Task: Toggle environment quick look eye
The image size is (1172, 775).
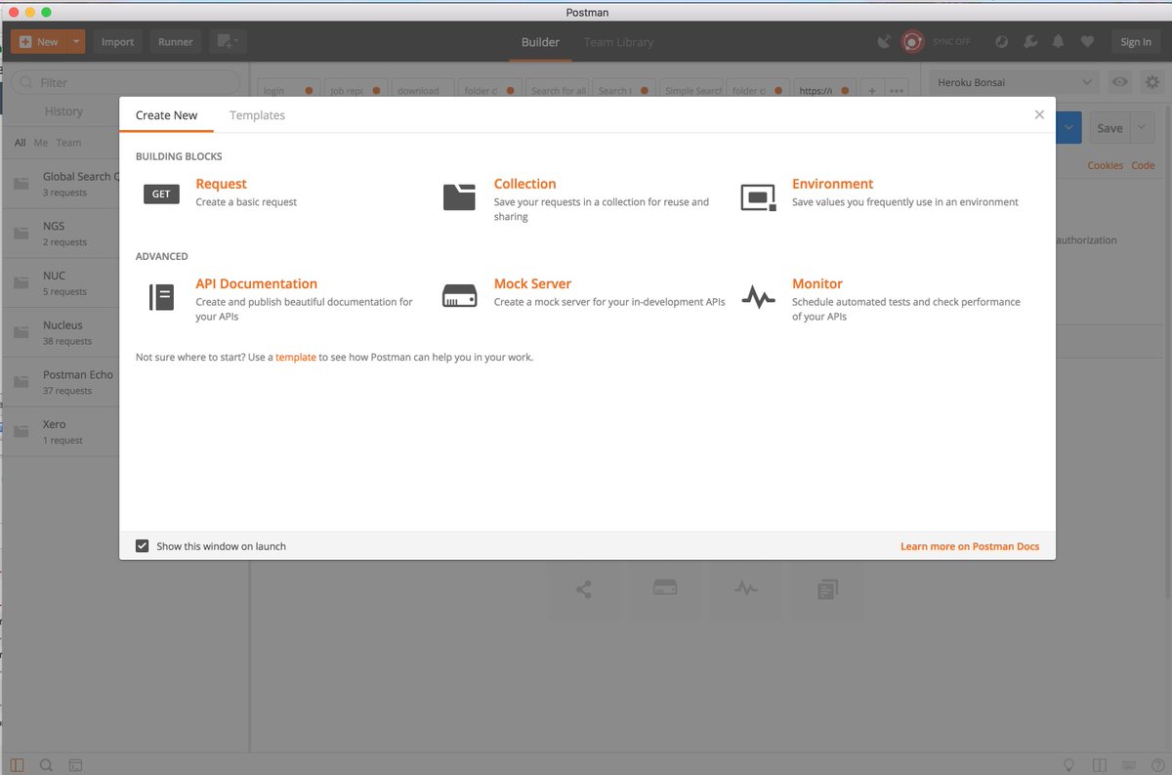Action: click(1120, 83)
